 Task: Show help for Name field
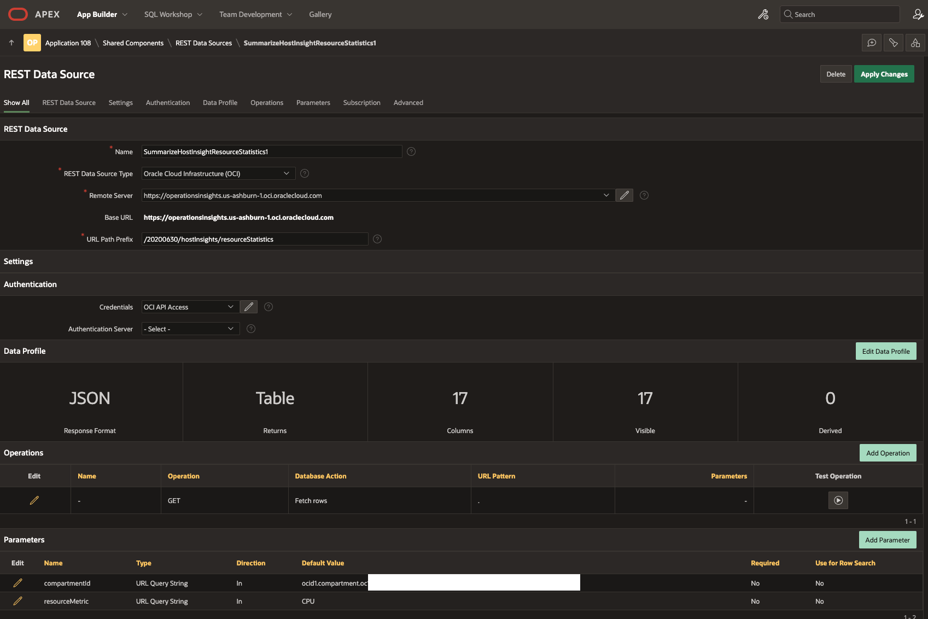point(411,151)
